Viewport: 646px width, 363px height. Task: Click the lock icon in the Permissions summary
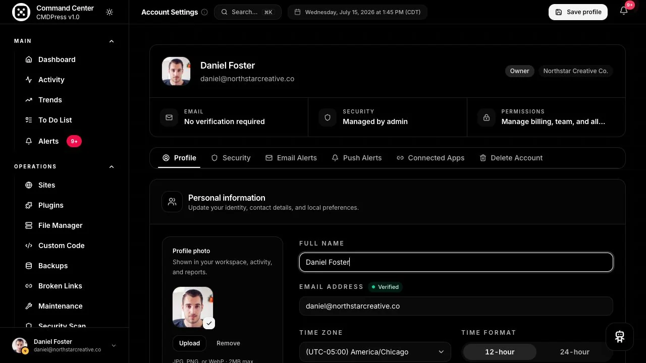tap(487, 117)
